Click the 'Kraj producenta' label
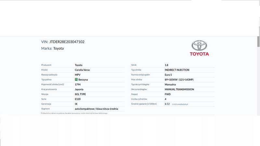Screen dimensions: 260x146 pos(49,89)
